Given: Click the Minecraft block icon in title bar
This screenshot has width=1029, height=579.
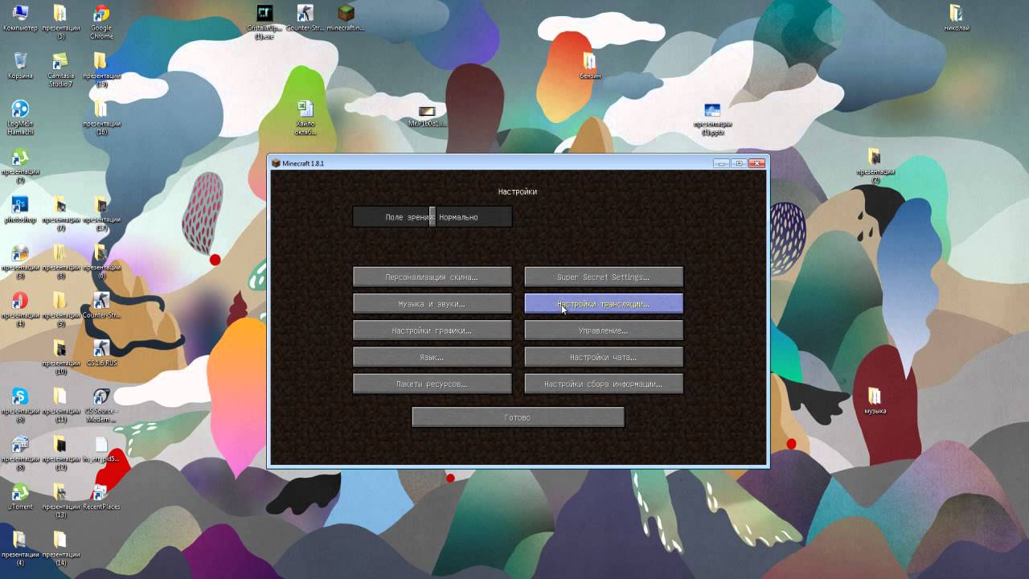Looking at the screenshot, I should click(276, 163).
